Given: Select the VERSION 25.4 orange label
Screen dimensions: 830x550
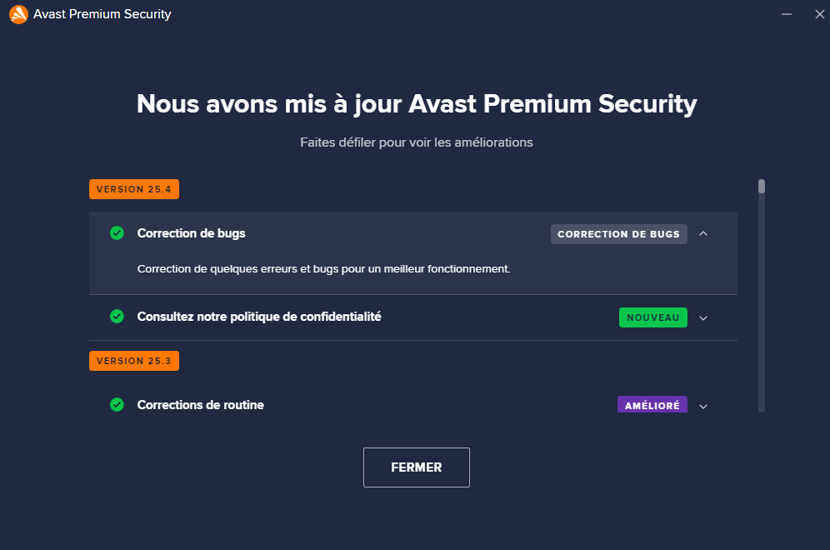Looking at the screenshot, I should coord(134,189).
